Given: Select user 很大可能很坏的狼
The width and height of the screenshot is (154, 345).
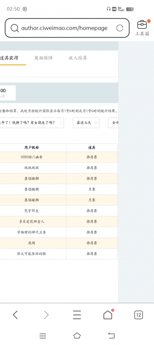Looking at the screenshot, I should (x=32, y=254).
